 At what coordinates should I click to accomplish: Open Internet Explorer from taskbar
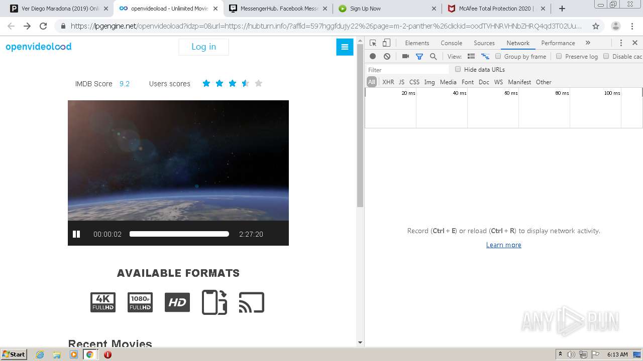pos(40,354)
